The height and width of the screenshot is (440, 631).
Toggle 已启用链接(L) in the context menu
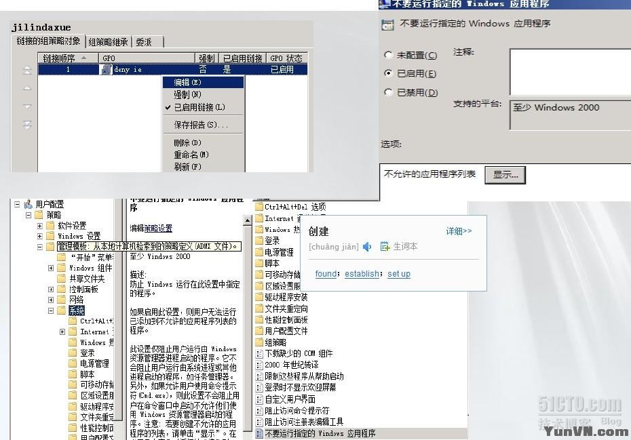point(204,107)
